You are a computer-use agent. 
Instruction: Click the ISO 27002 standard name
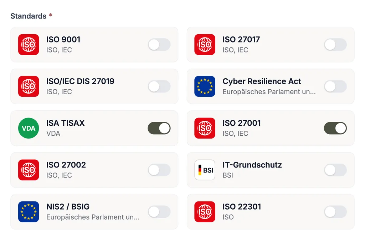66,165
